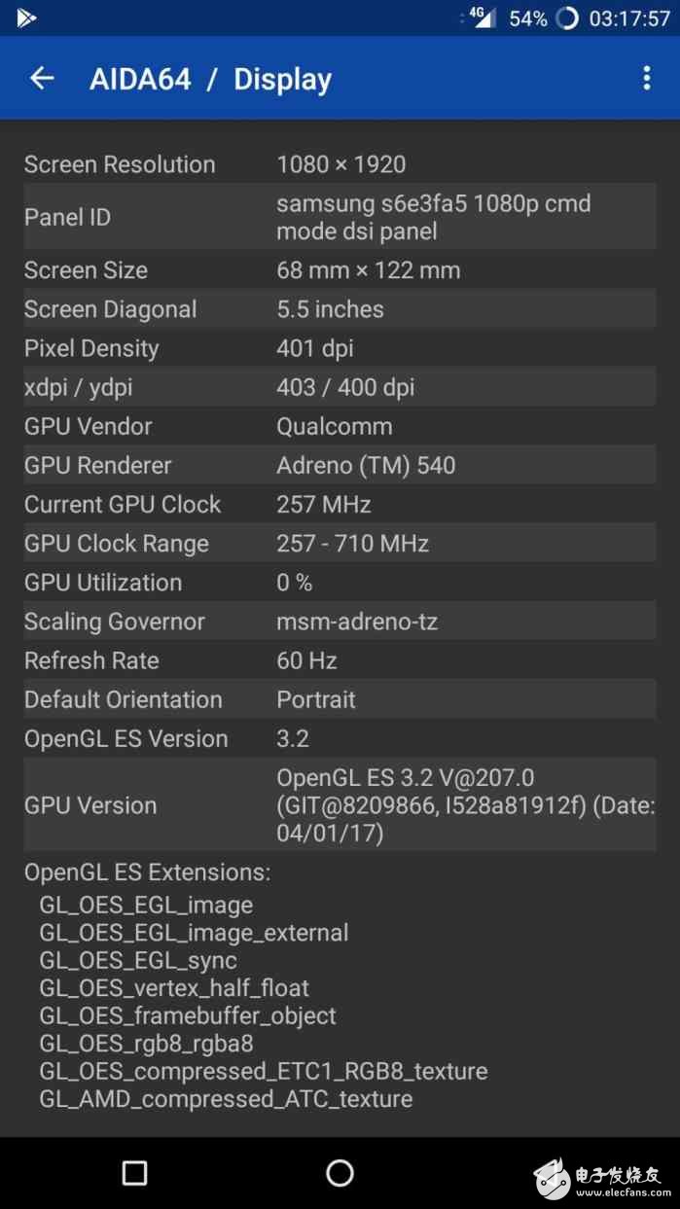Tap the GPU Version row
Image resolution: width=680 pixels, height=1209 pixels.
(x=340, y=804)
